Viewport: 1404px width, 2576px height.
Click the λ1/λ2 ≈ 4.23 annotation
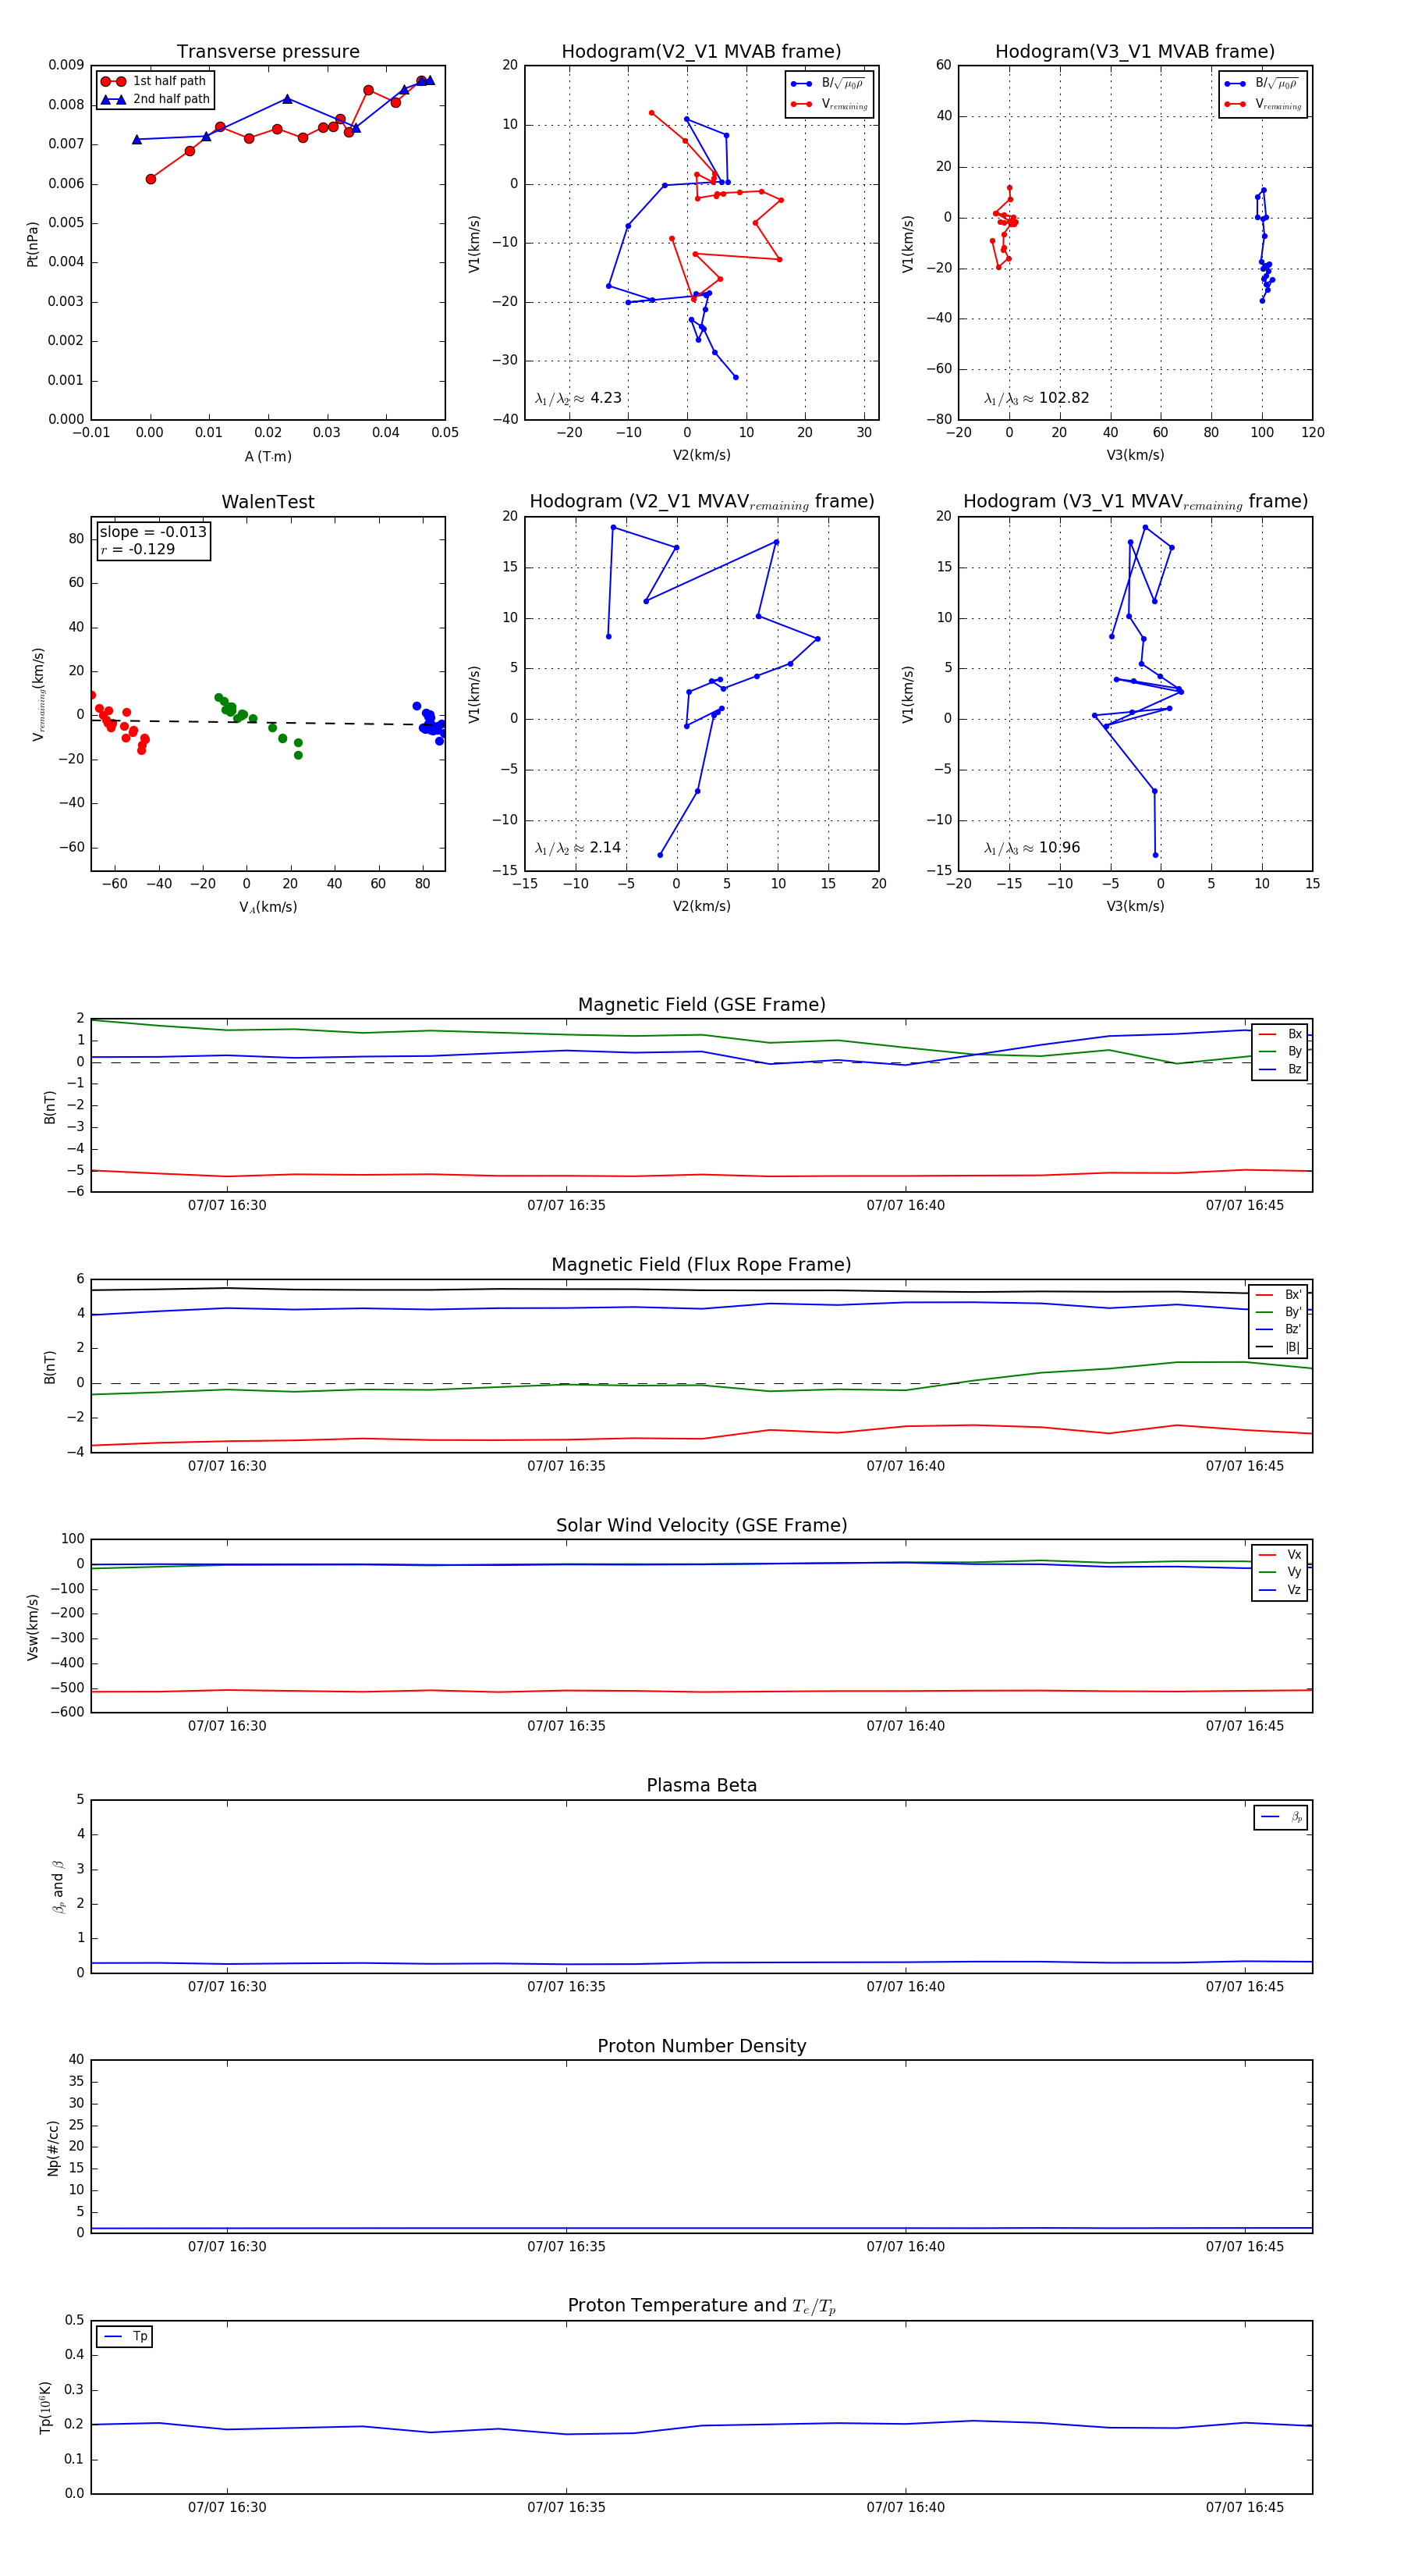tap(577, 398)
